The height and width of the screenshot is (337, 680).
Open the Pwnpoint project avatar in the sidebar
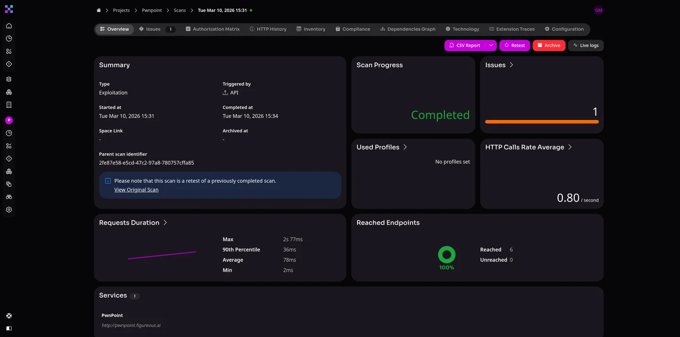coord(8,120)
